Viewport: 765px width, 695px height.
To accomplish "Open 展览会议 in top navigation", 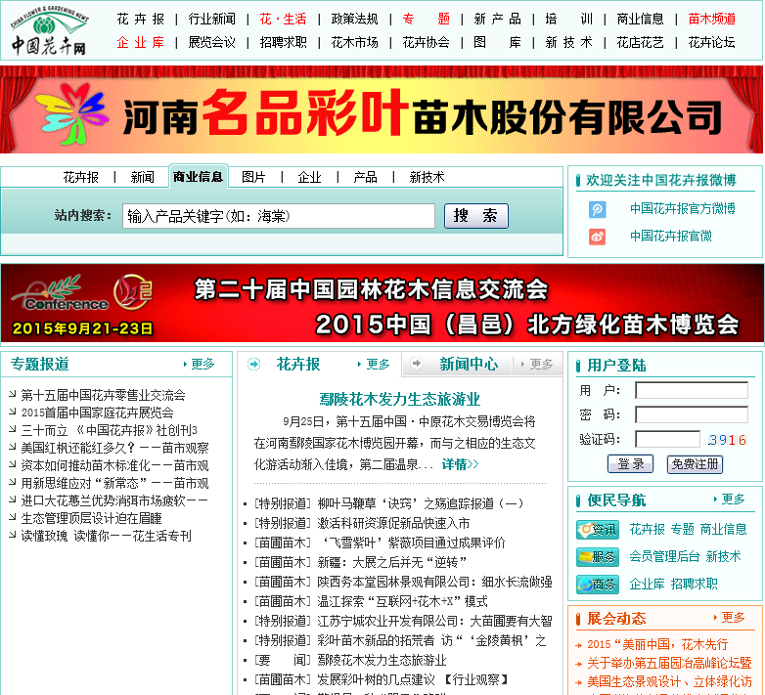I will click(211, 42).
